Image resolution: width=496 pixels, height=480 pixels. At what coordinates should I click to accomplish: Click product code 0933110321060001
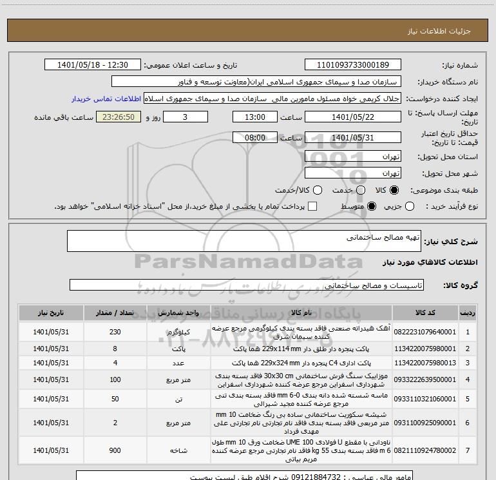(x=425, y=399)
